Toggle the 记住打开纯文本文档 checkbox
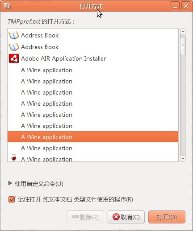Screen dimensions: 193x231 click(12, 199)
